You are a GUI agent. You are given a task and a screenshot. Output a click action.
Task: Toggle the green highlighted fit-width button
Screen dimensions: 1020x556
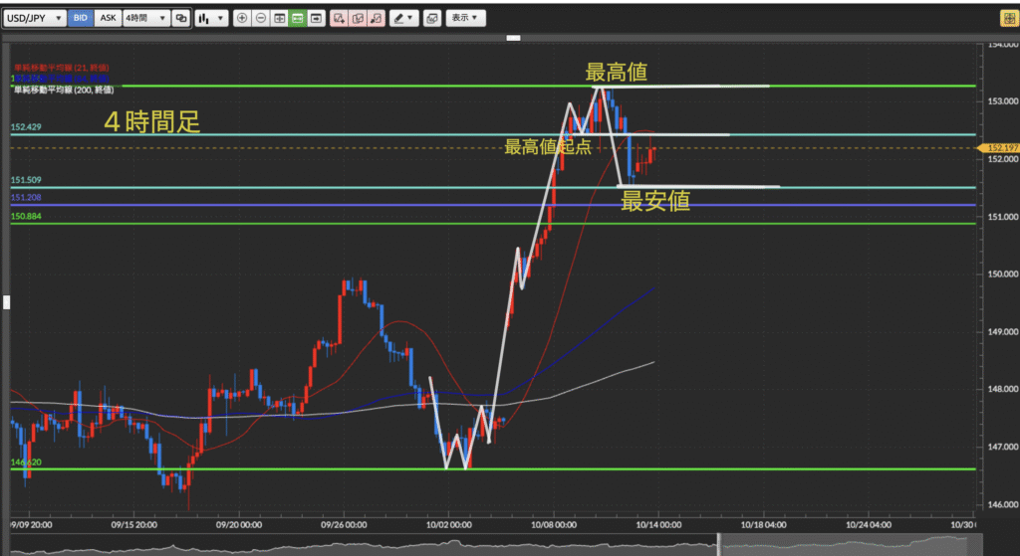[297, 18]
